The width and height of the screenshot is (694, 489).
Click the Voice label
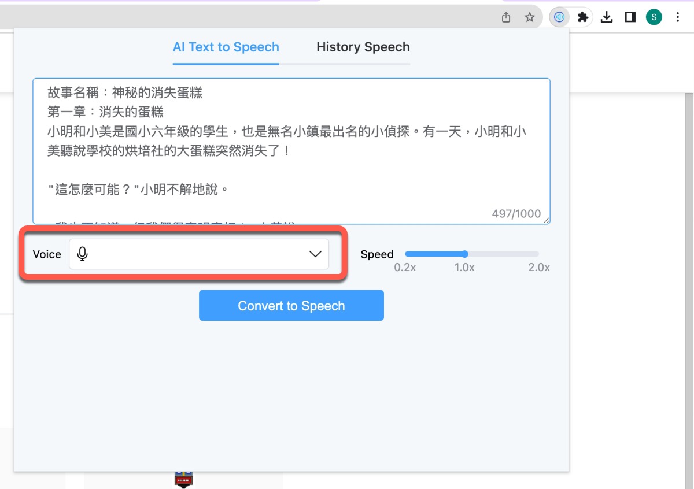coord(47,254)
